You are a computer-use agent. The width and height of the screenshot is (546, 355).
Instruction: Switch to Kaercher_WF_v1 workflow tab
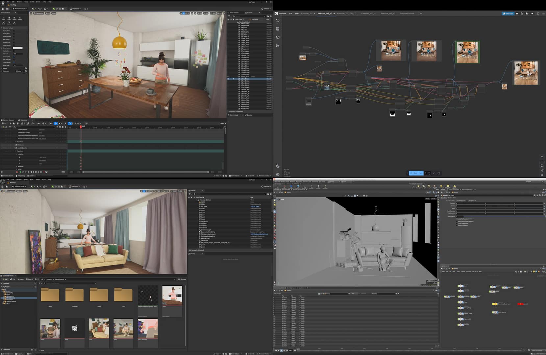pyautogui.click(x=368, y=13)
